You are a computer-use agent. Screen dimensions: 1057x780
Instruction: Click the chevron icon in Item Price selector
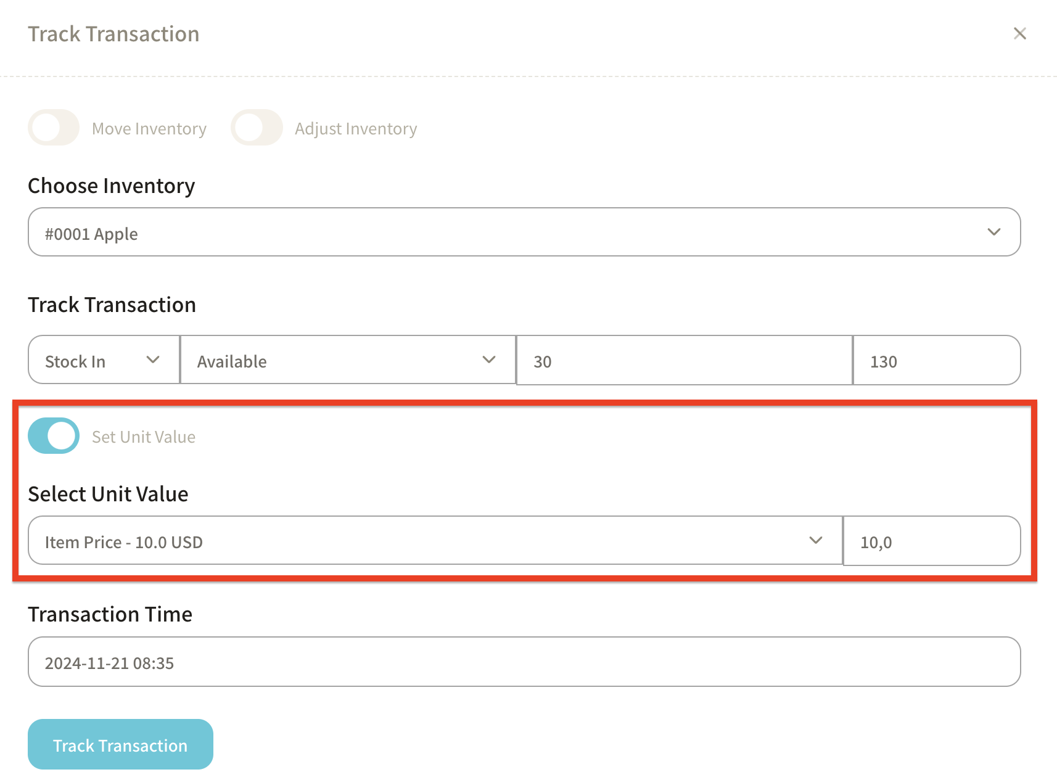click(816, 541)
